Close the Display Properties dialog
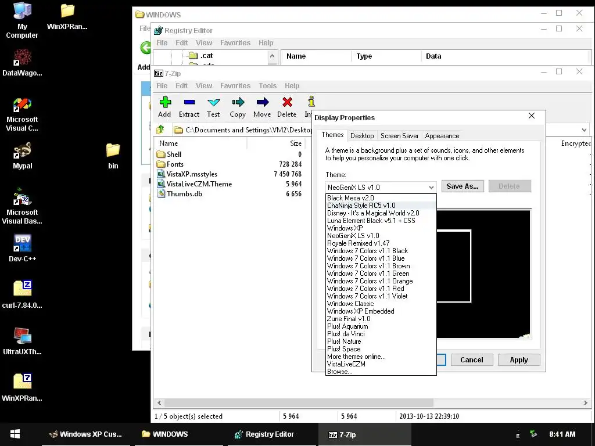Image resolution: width=595 pixels, height=446 pixels. (532, 116)
